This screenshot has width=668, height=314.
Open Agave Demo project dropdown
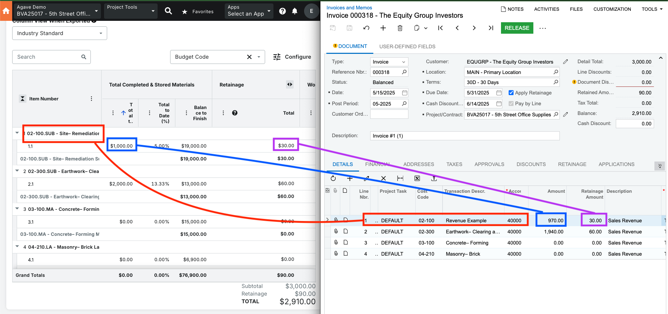[57, 11]
